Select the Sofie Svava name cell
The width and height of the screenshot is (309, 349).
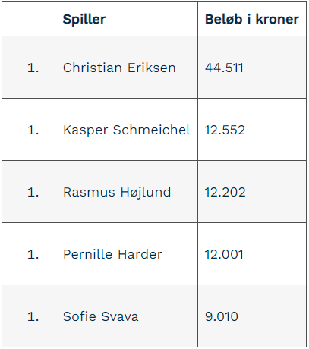click(126, 316)
